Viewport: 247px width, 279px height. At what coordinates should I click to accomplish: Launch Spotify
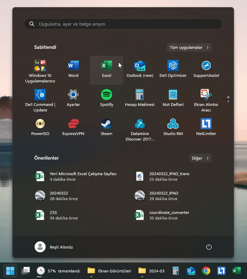coord(107,100)
